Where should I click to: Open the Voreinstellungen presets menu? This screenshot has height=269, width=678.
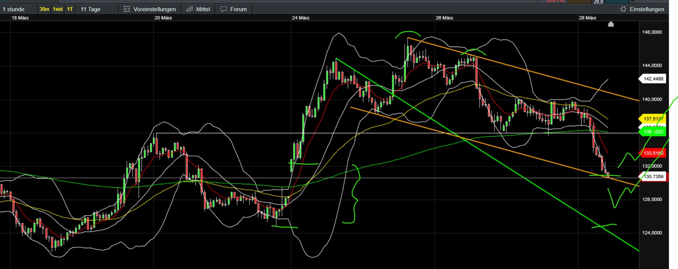[x=150, y=9]
